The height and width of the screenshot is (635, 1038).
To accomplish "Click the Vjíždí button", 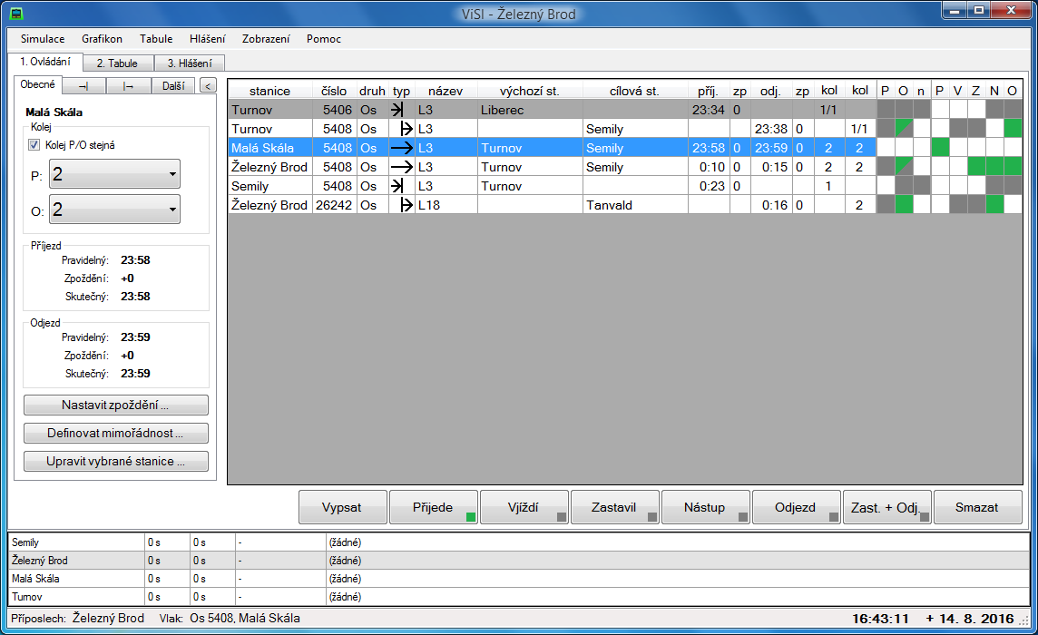I will [x=524, y=507].
